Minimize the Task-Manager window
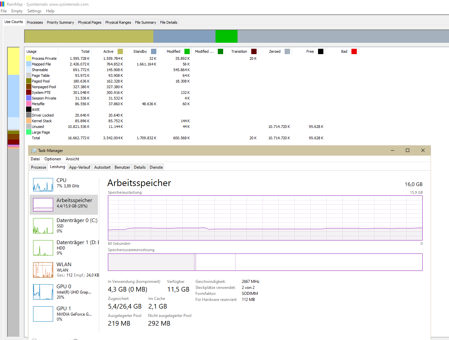The width and height of the screenshot is (449, 340). point(393,150)
